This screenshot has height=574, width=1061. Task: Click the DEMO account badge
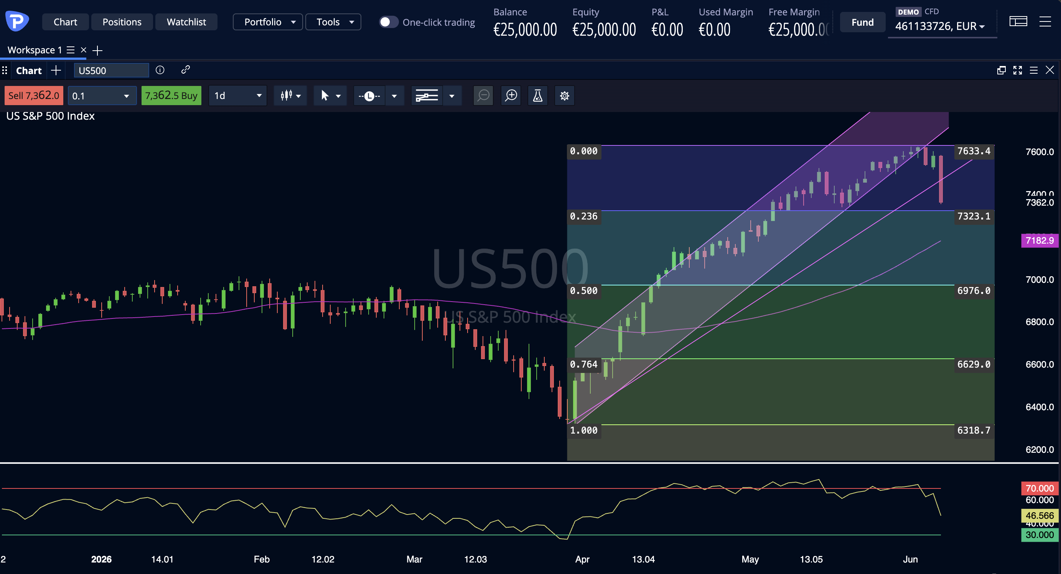908,12
